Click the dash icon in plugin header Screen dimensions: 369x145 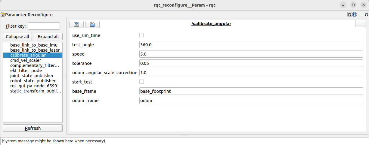(362, 15)
